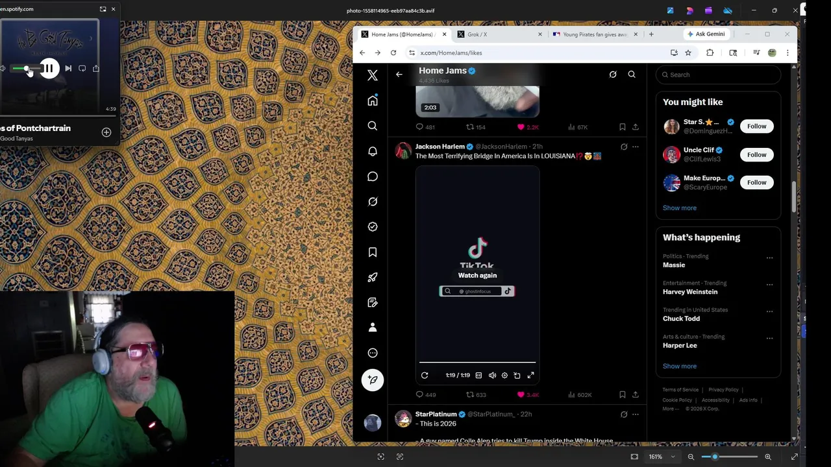Click the video progress bar
831x467 pixels.
pos(477,362)
